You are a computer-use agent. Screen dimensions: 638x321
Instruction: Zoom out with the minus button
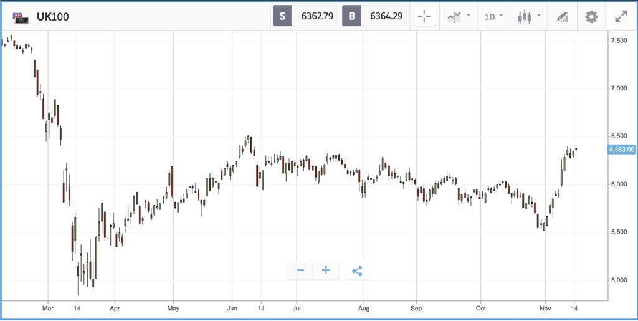pos(300,271)
